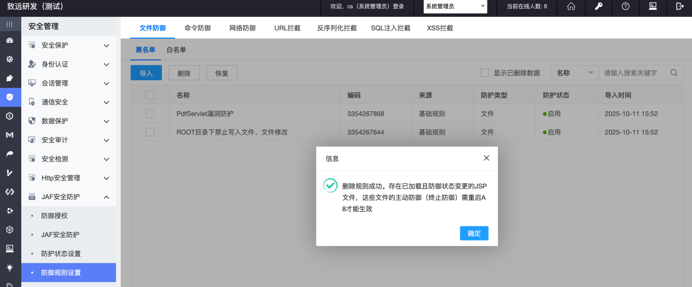Click the logout icon at top right

679,7
